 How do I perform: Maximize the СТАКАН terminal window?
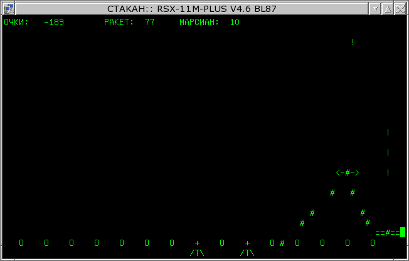388,9
